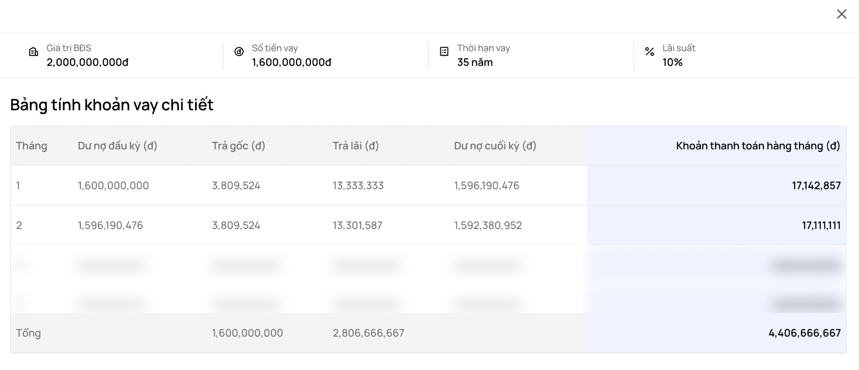Close the loan detail dialog

(841, 14)
